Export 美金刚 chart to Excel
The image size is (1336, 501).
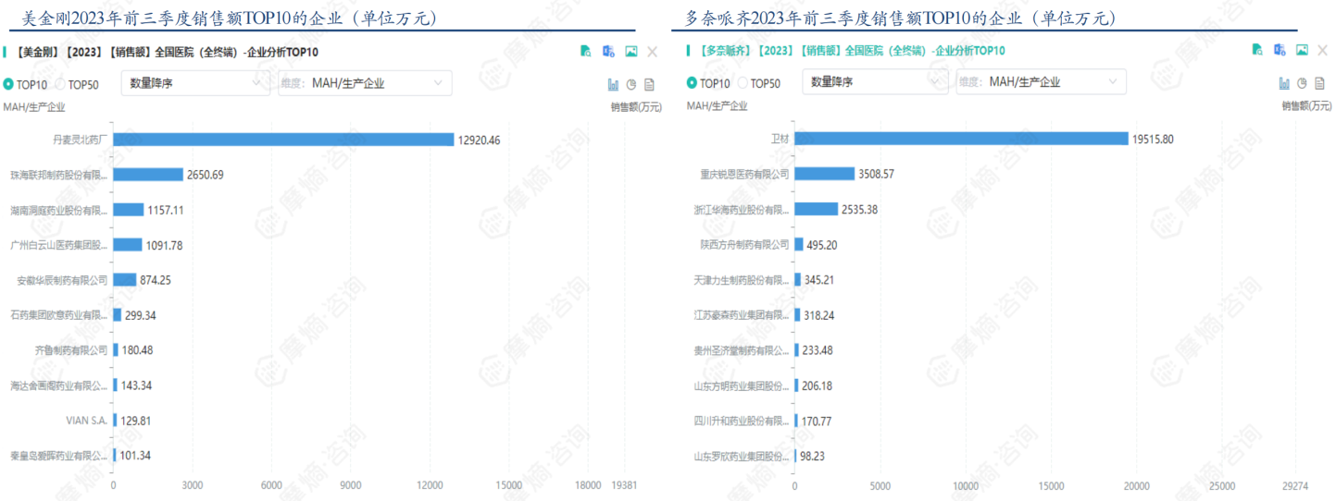[x=608, y=52]
